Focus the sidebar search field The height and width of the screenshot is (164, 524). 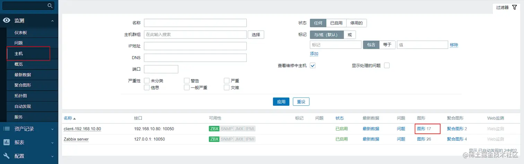coord(28,6)
